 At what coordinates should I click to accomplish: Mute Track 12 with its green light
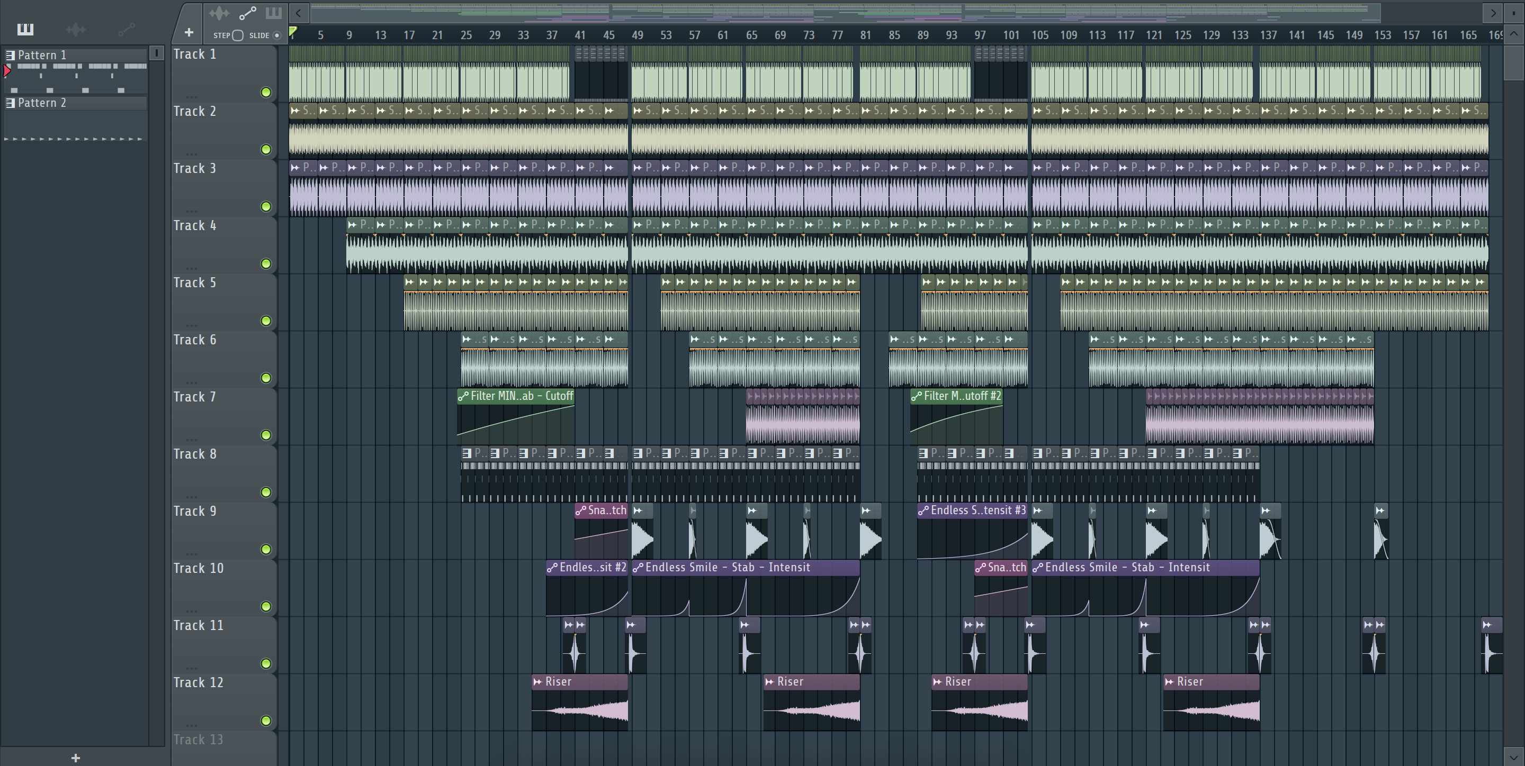[x=266, y=721]
